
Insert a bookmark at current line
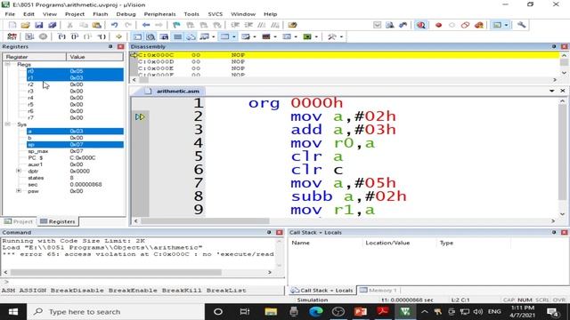click(176, 25)
